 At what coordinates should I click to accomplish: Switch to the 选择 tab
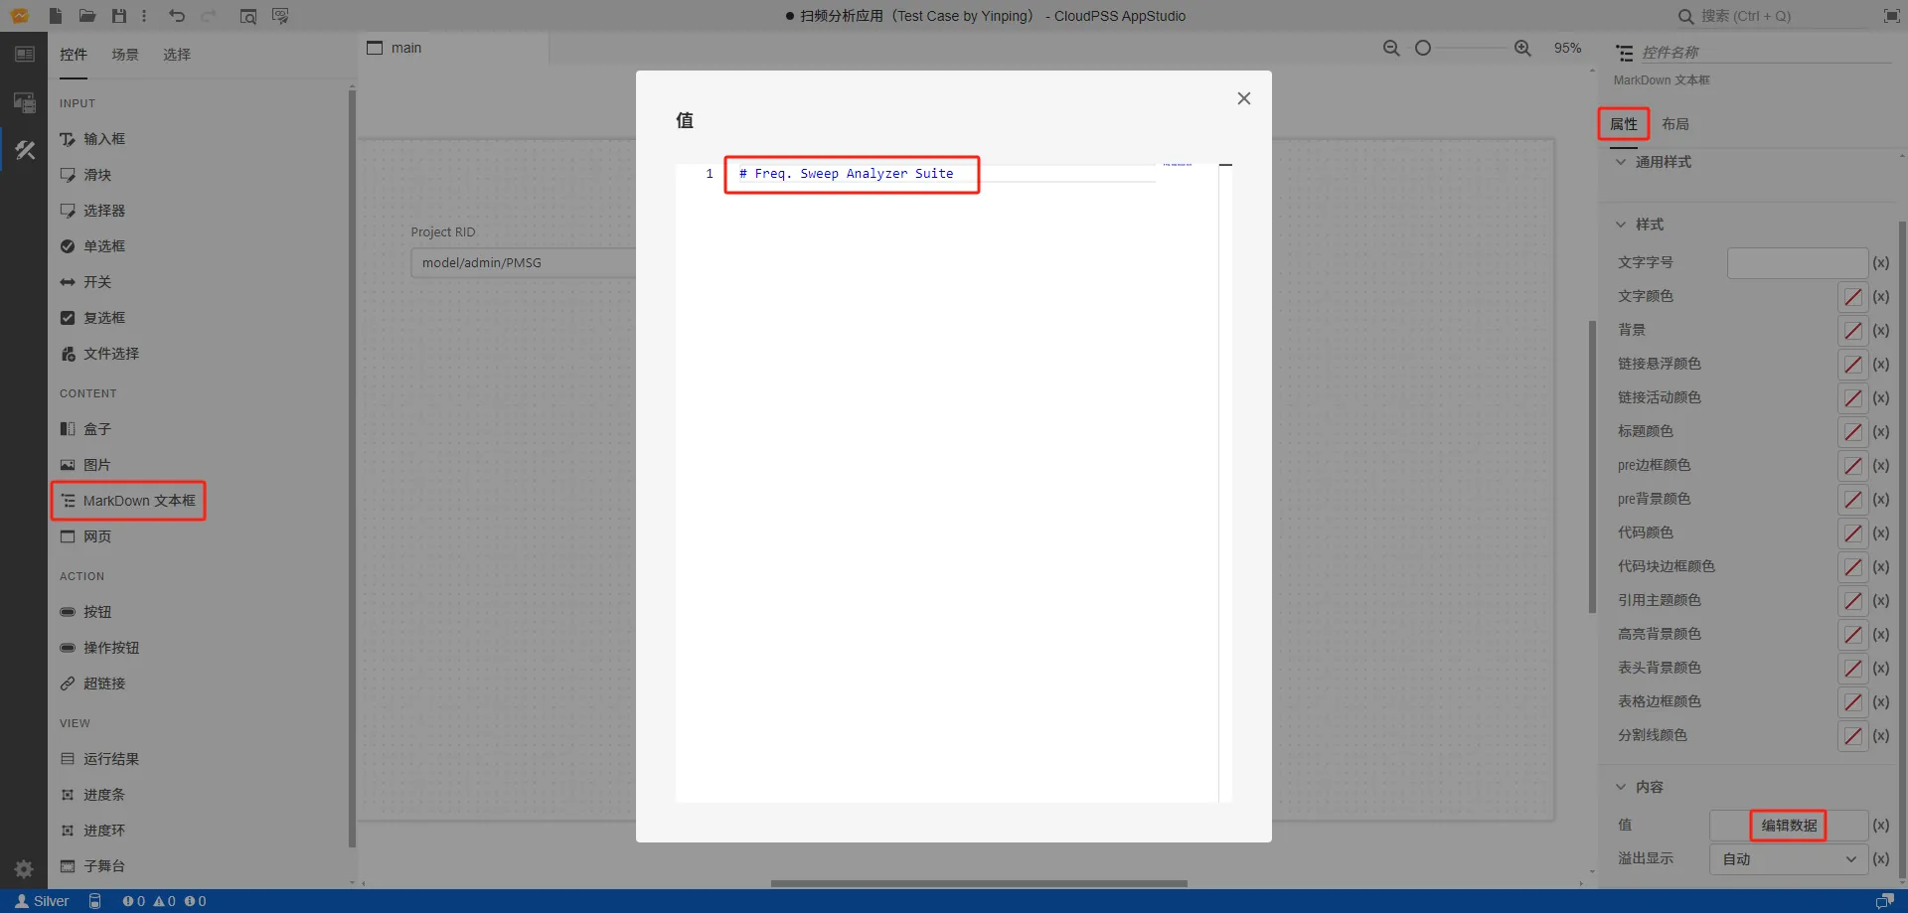(x=177, y=55)
